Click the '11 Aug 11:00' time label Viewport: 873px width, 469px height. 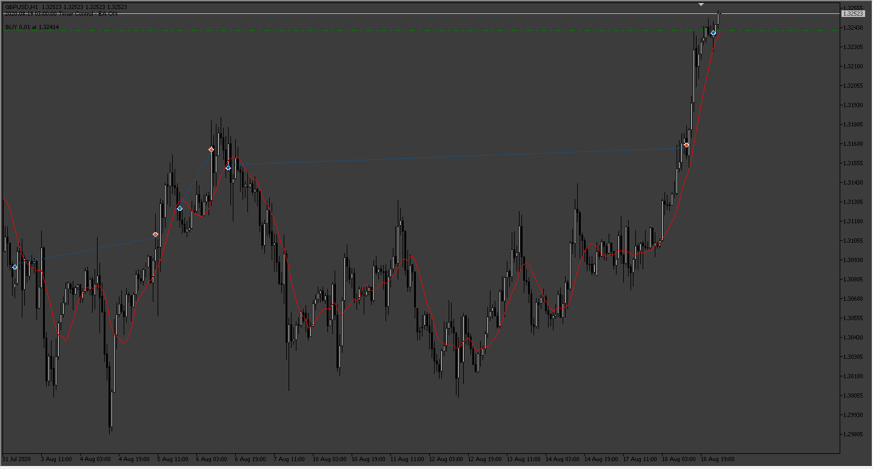(x=407, y=459)
